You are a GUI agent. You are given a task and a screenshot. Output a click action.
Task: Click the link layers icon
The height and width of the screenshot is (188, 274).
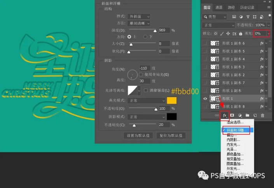(217, 115)
